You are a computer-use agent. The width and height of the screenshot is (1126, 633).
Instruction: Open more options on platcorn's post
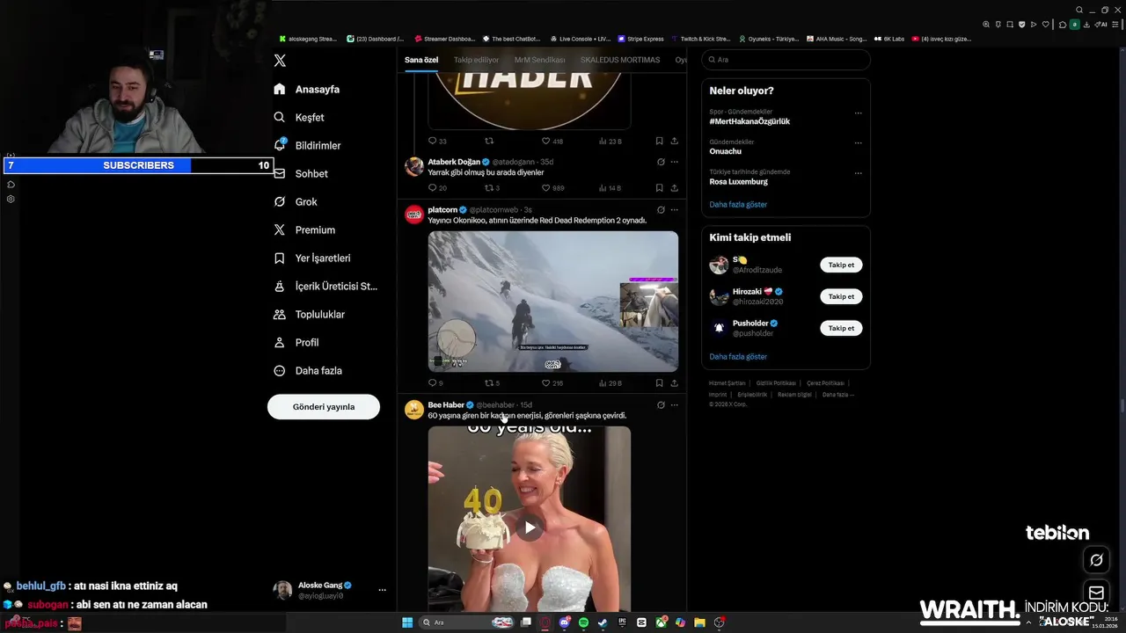pos(675,210)
